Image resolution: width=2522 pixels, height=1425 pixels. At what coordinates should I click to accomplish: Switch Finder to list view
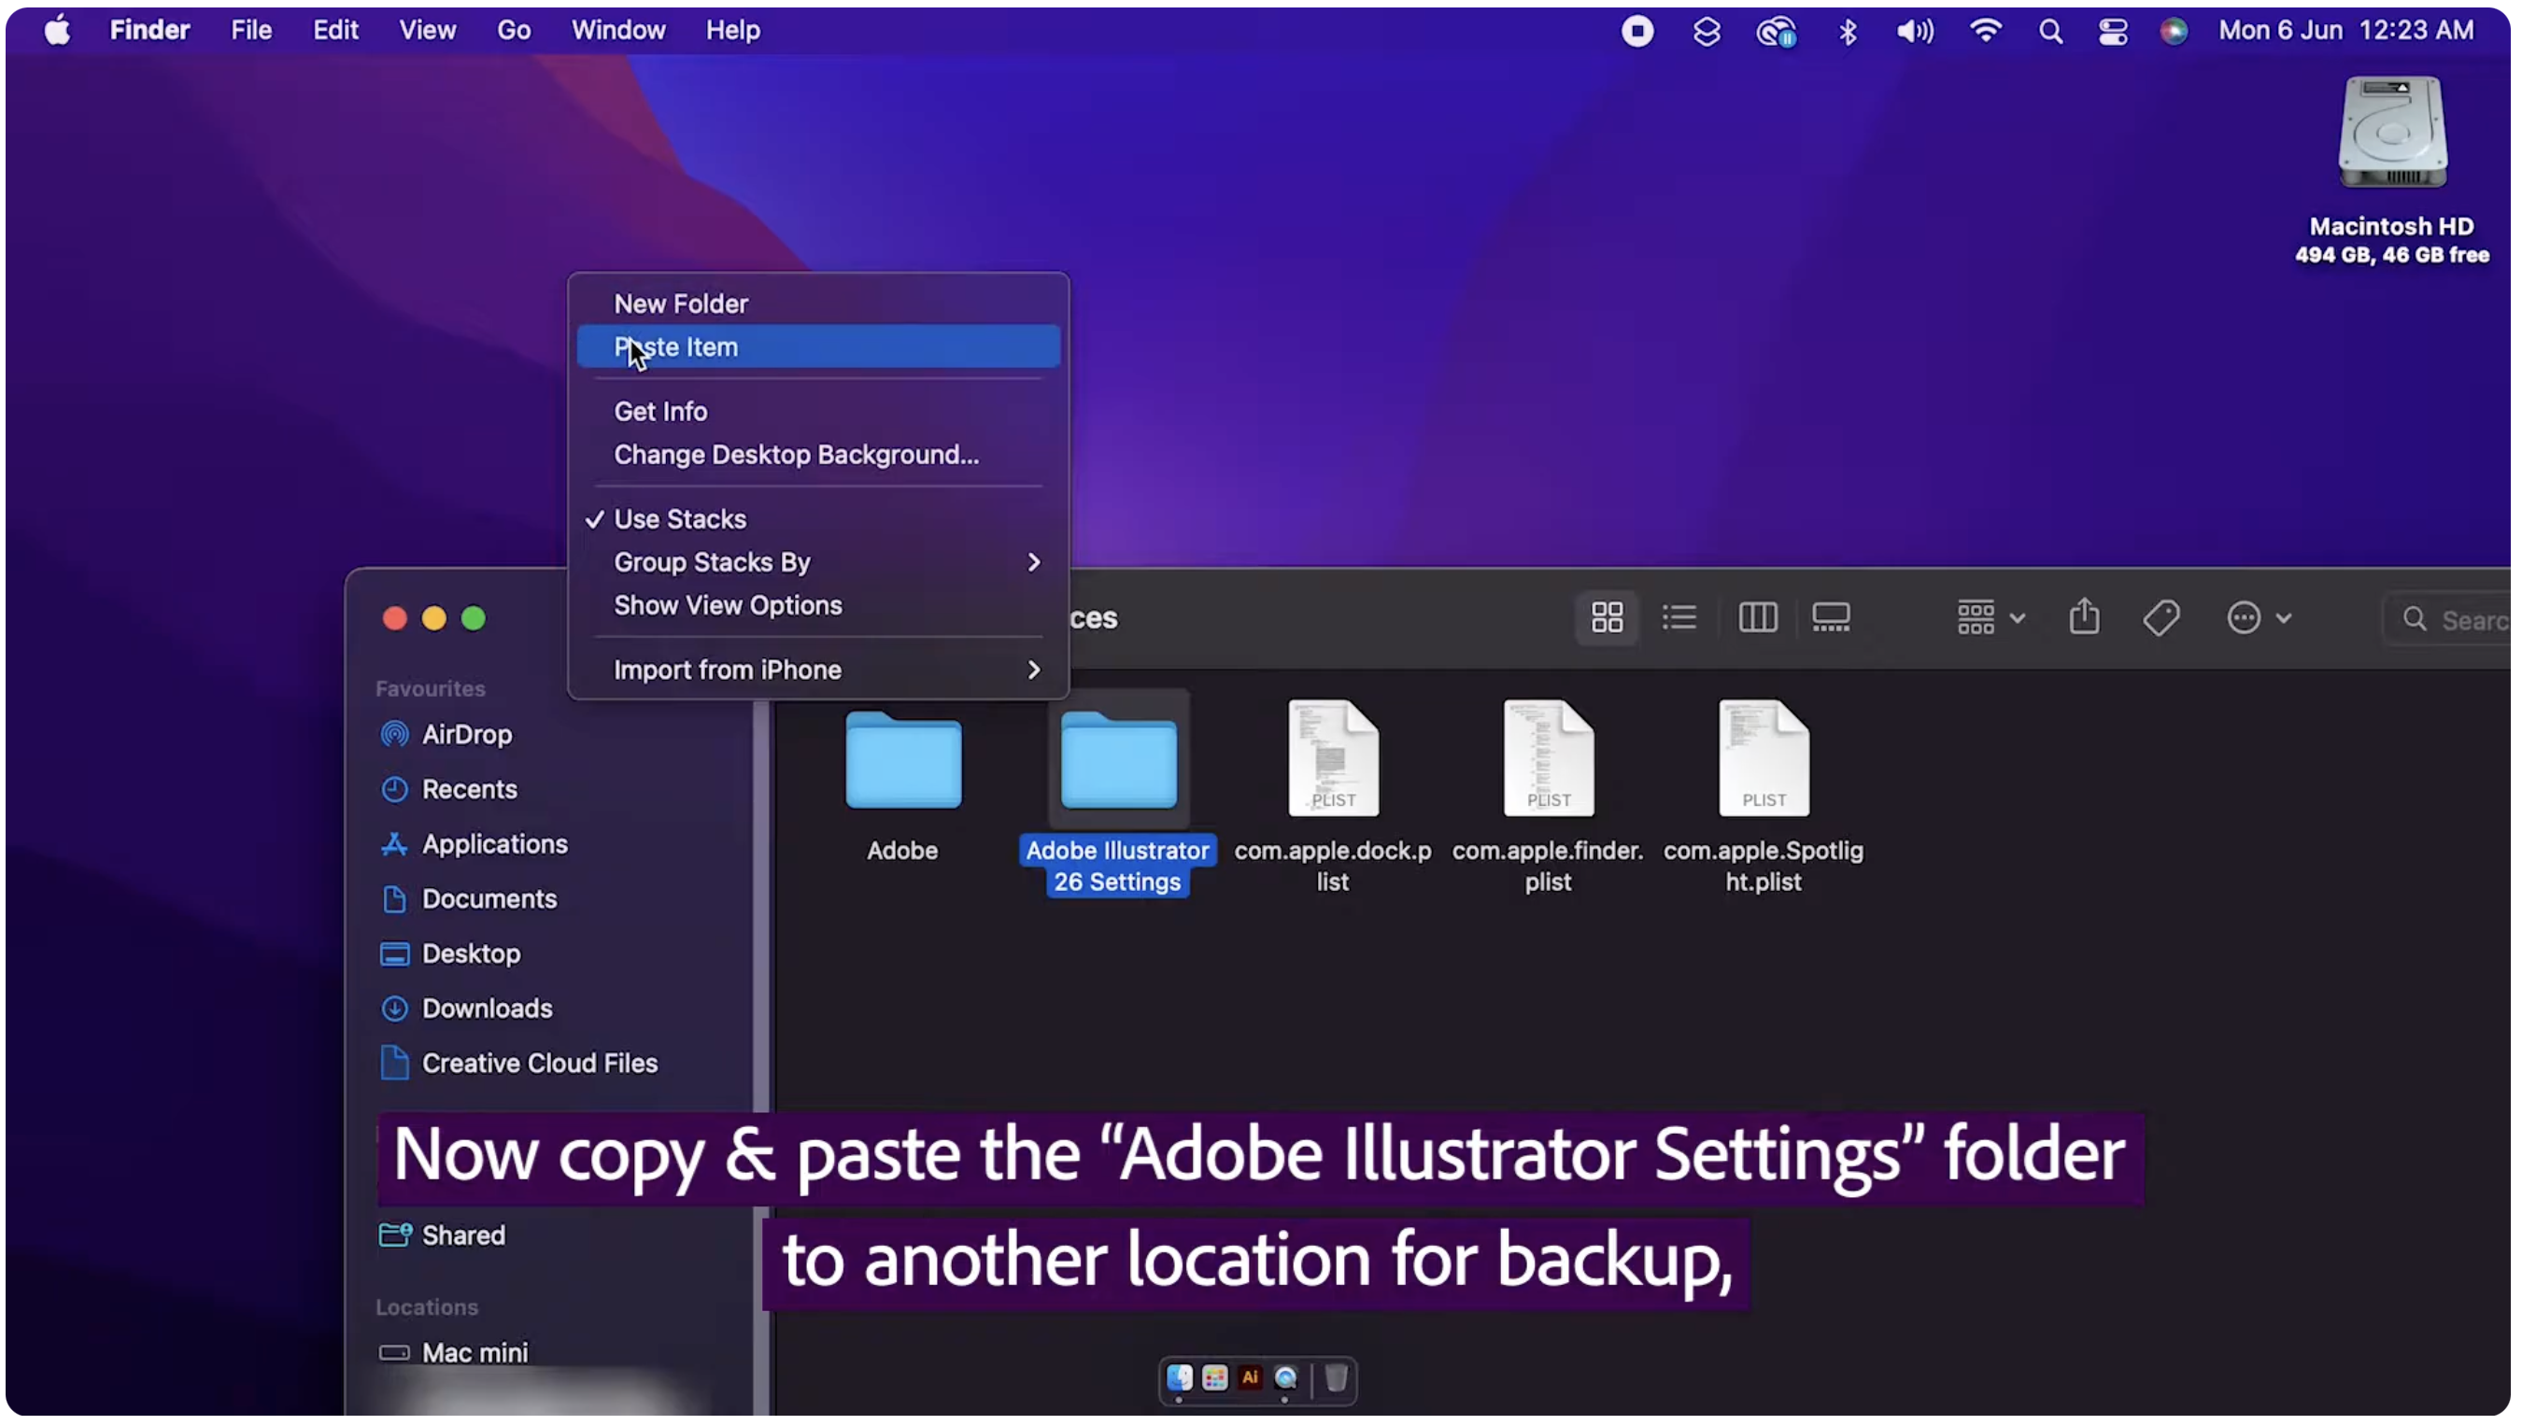1679,617
